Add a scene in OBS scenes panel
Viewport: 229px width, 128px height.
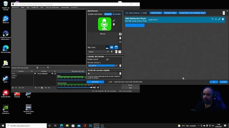click(x=13, y=88)
